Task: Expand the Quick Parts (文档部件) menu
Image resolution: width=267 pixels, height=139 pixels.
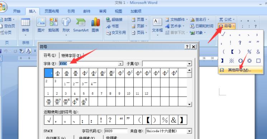Action: 177,20
